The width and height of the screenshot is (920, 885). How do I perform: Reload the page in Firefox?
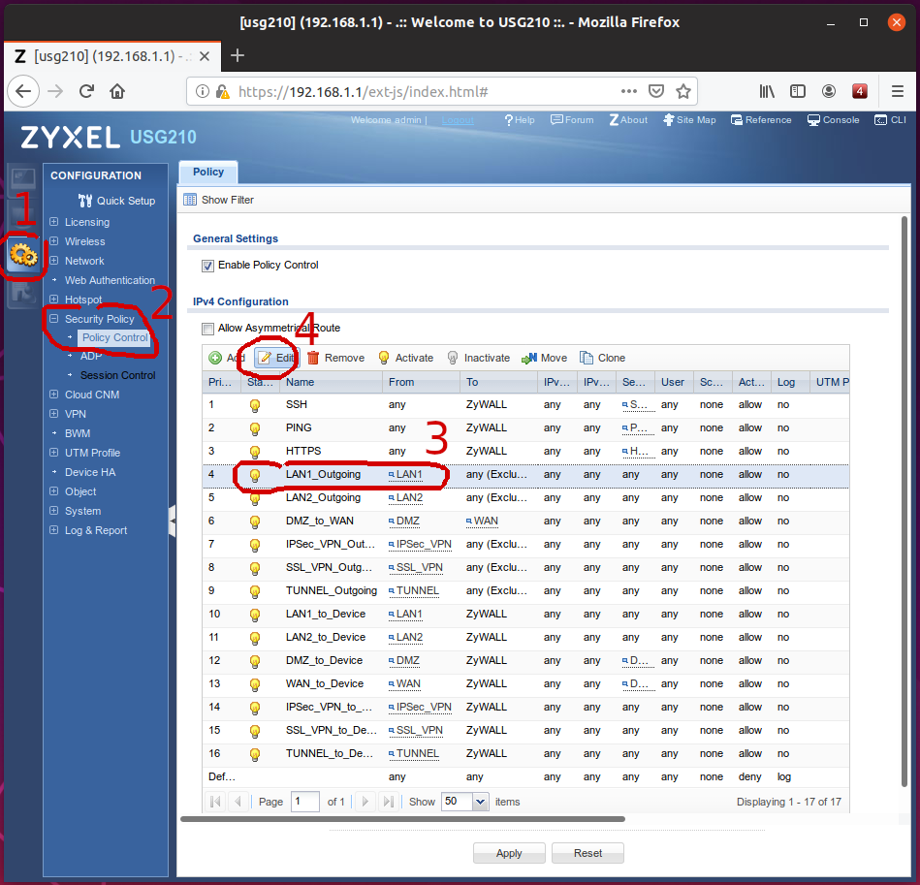(x=87, y=91)
